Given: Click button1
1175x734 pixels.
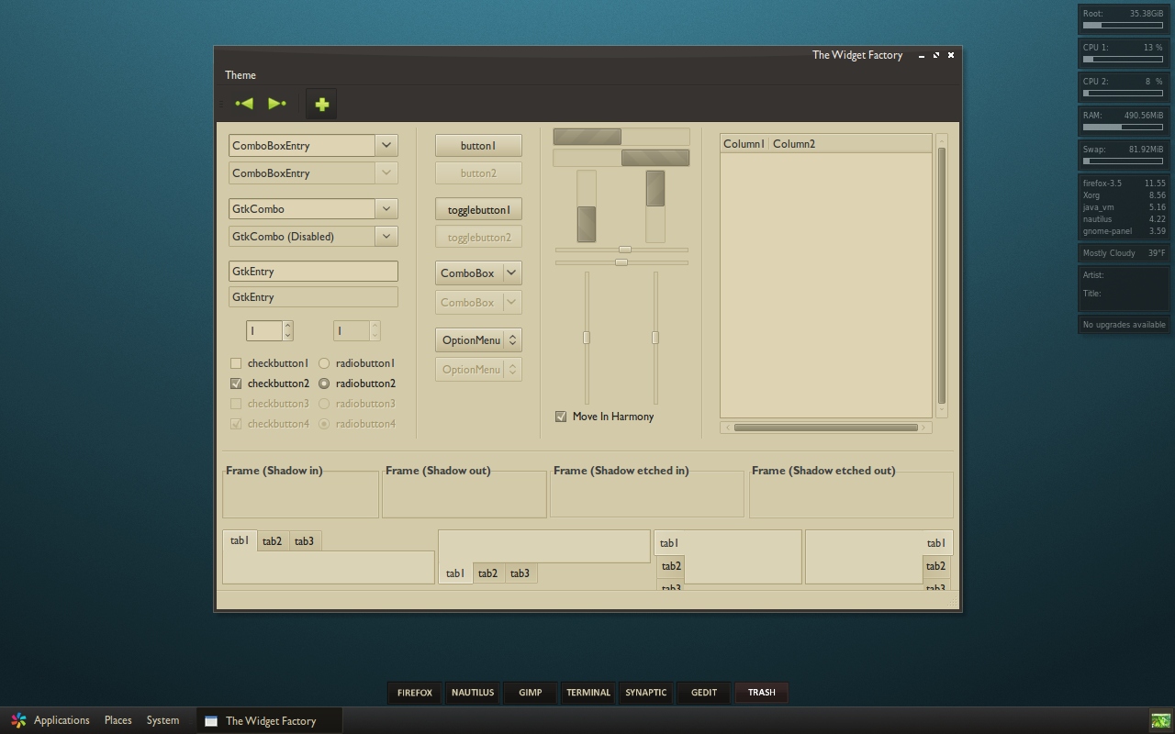Looking at the screenshot, I should tap(478, 146).
